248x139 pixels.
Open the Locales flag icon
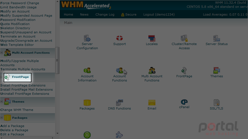click(152, 38)
